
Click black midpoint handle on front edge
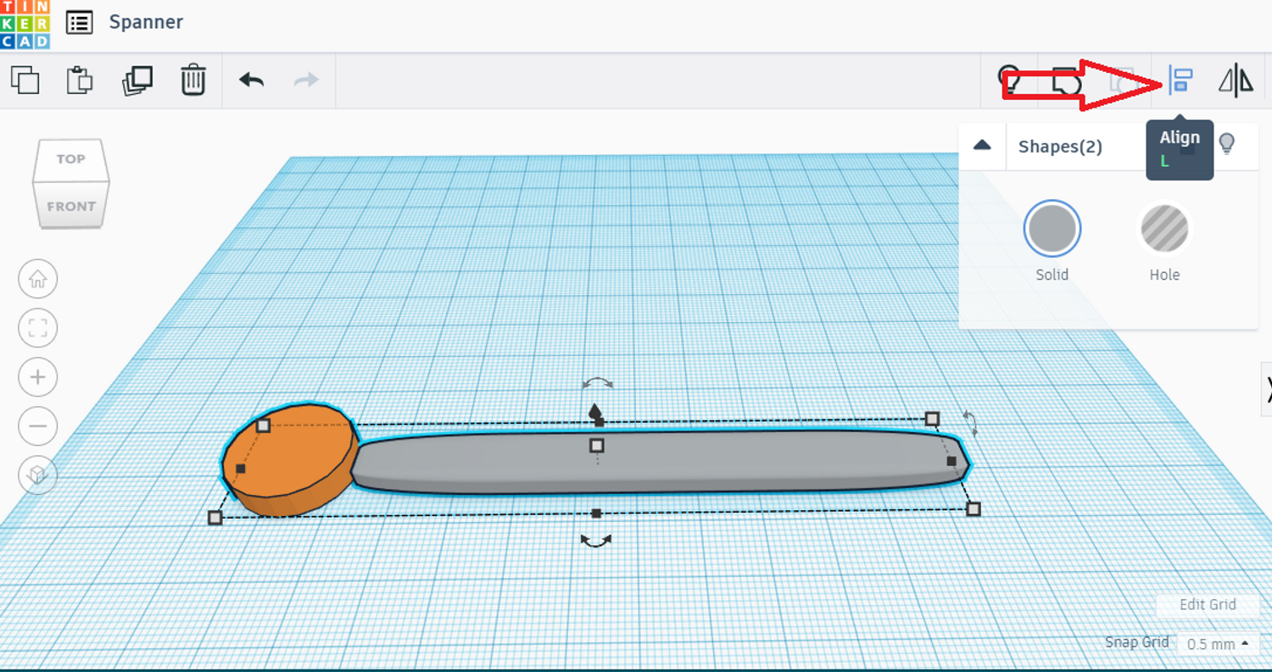click(x=596, y=514)
